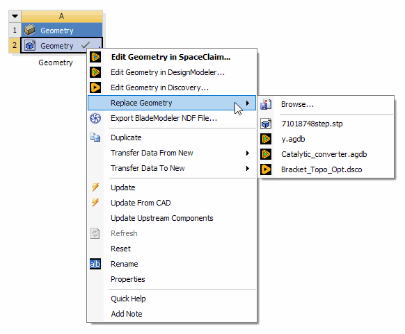
Task: Click the SpaceClaim icon beside Edit Geometry
Action: click(x=95, y=57)
